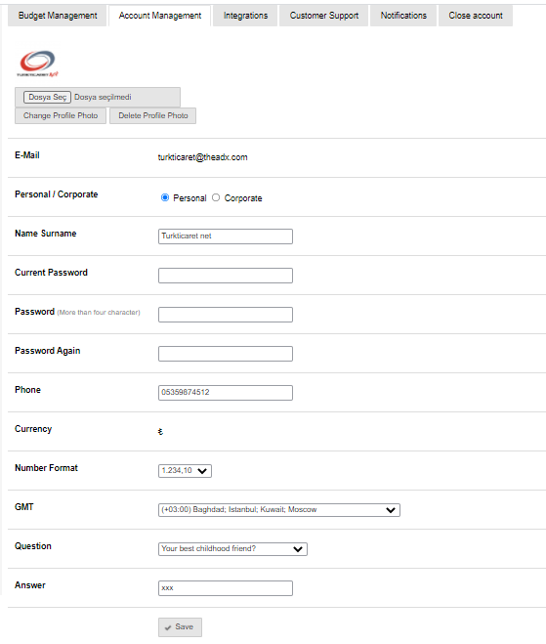Click the Turkticaret profile logo image
This screenshot has height=644, width=546.
point(37,64)
